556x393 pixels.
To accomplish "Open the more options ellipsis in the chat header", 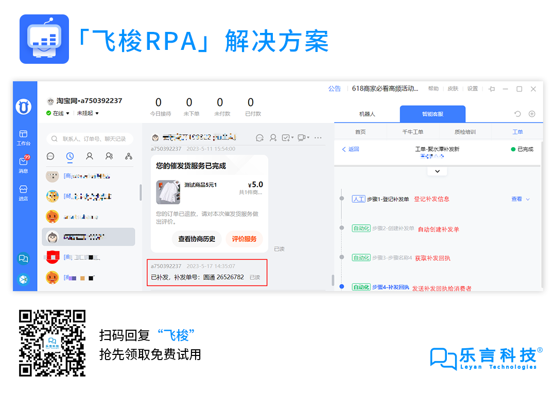I will pyautogui.click(x=318, y=137).
